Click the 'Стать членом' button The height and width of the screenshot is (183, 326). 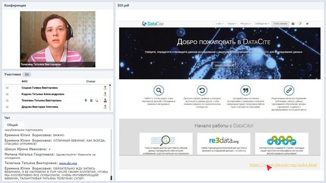click(280, 24)
